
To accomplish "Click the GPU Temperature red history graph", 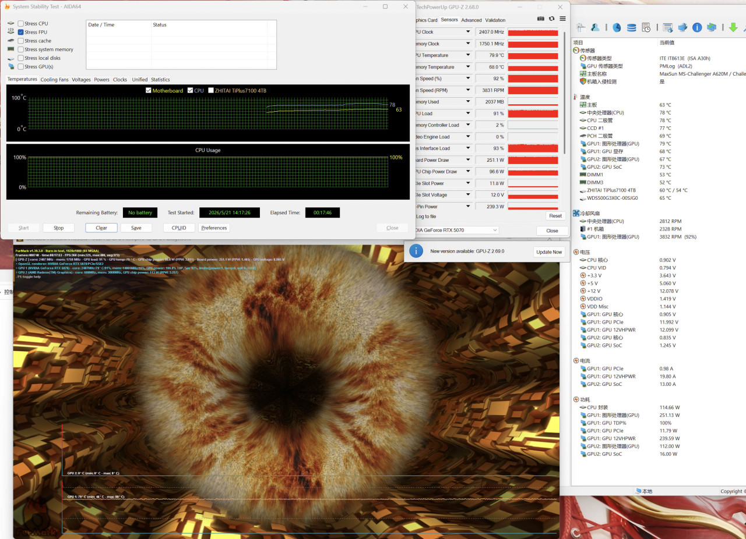I will point(533,55).
